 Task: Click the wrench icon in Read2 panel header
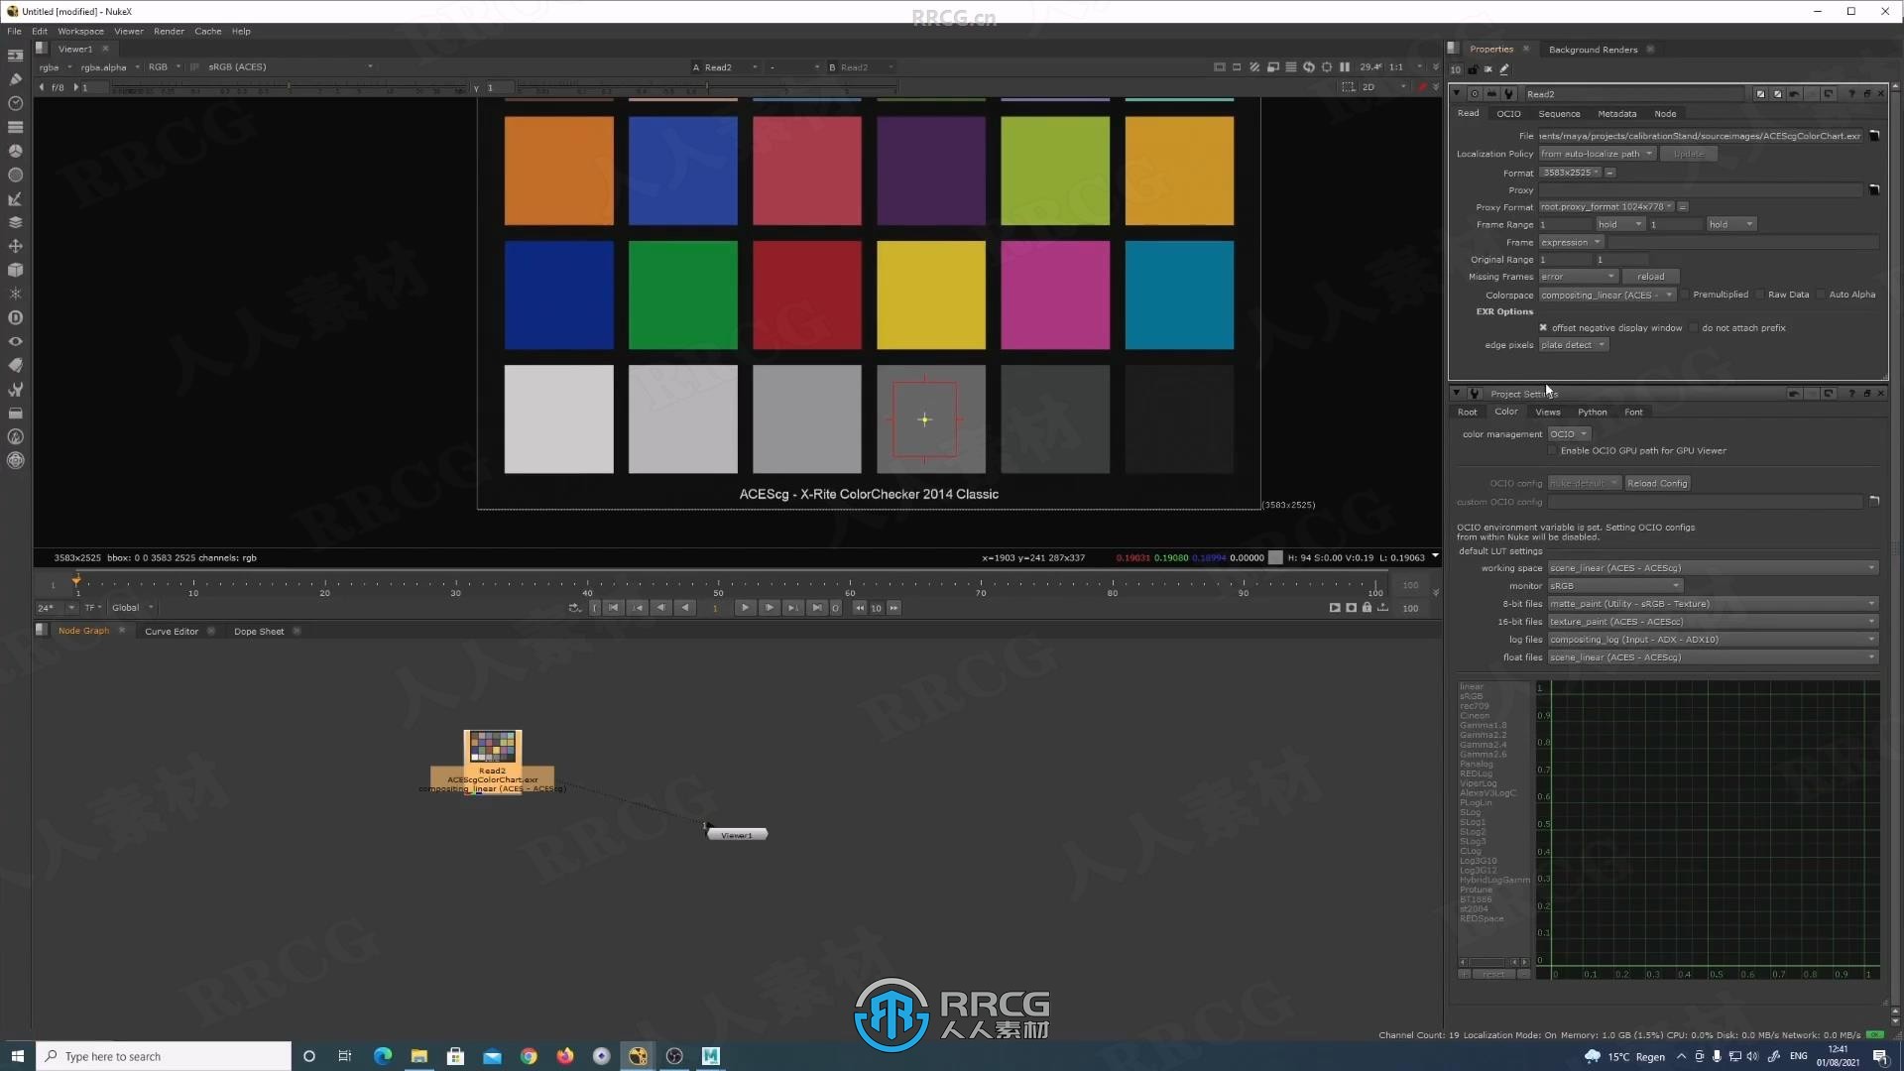[x=1508, y=94]
